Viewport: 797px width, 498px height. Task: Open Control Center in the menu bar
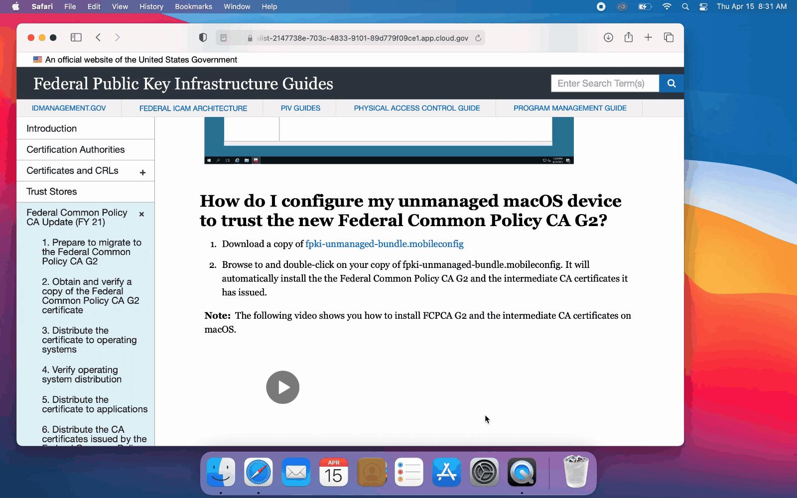pos(703,6)
